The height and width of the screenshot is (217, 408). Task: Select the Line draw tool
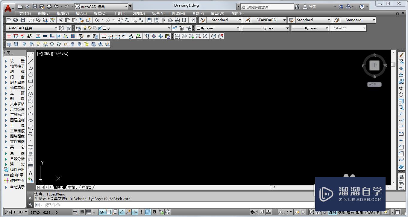coord(31,55)
